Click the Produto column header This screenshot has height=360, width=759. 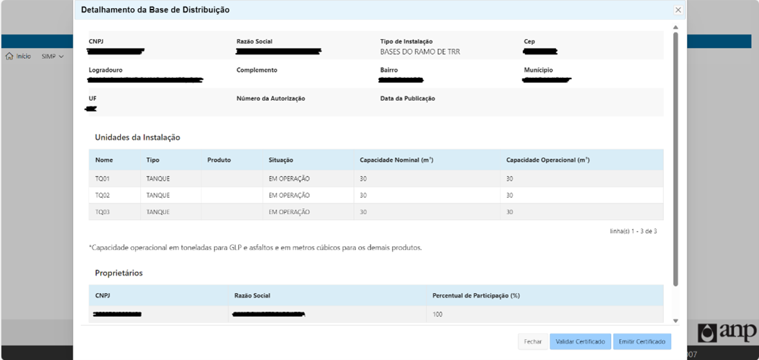tap(219, 160)
